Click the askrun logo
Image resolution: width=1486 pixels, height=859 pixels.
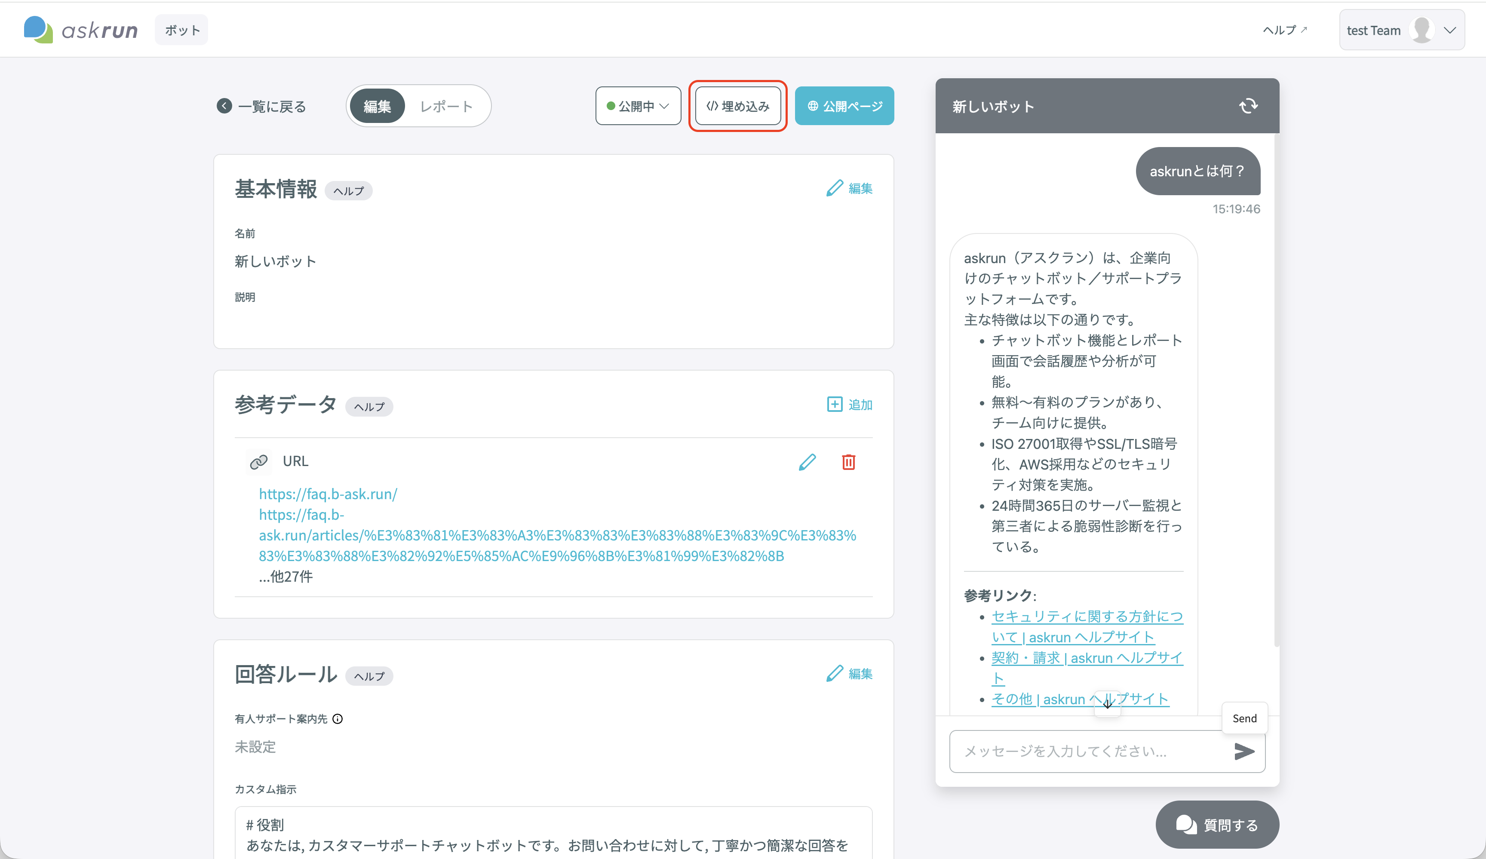[81, 30]
